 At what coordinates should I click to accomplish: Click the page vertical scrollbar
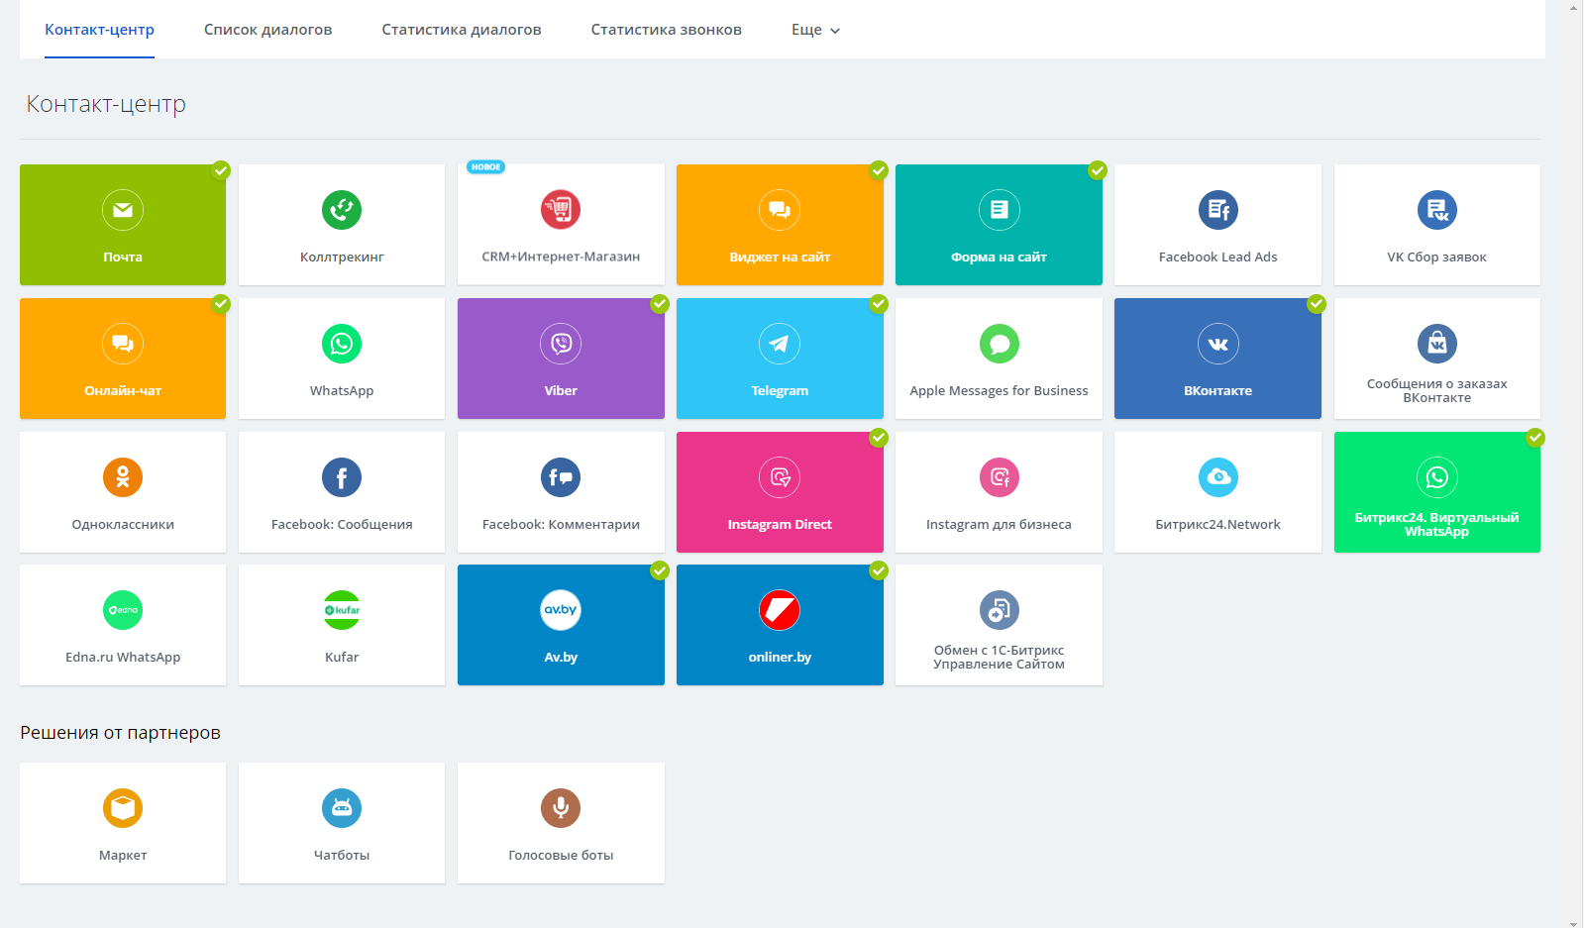pyautogui.click(x=1574, y=464)
